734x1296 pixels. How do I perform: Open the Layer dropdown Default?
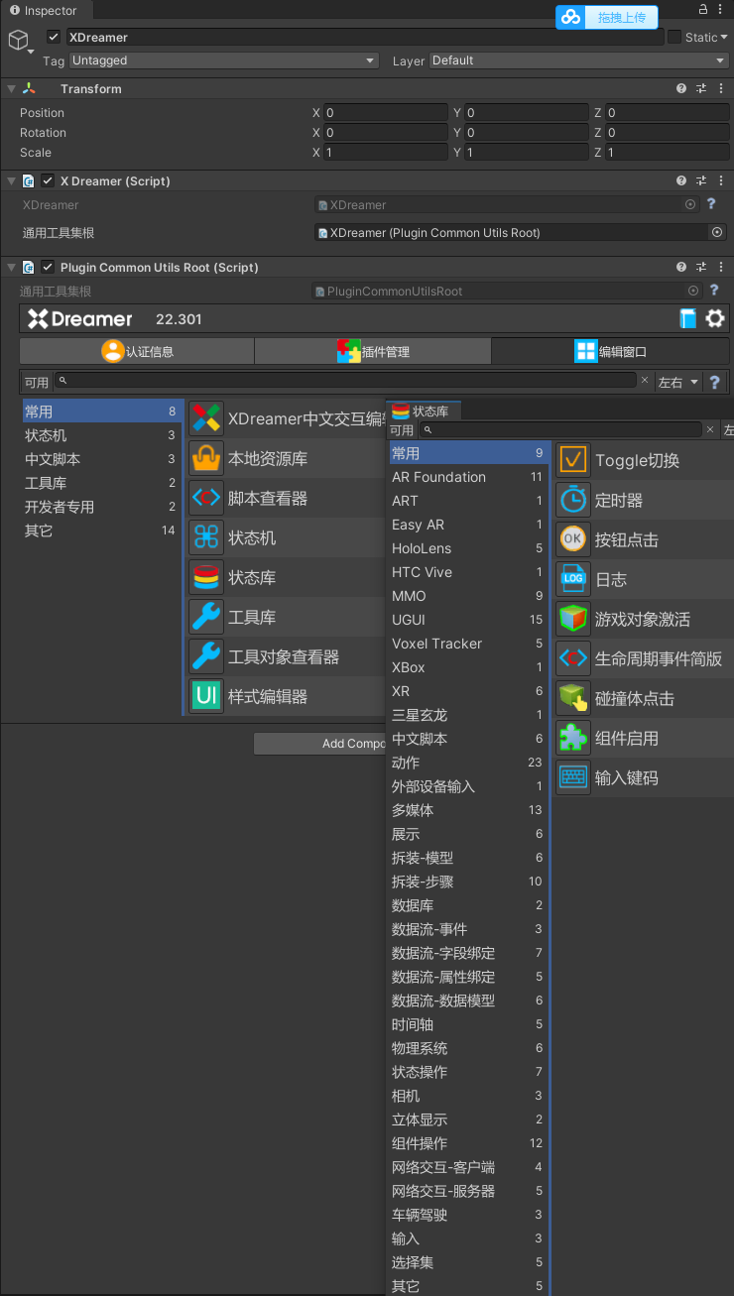click(579, 60)
